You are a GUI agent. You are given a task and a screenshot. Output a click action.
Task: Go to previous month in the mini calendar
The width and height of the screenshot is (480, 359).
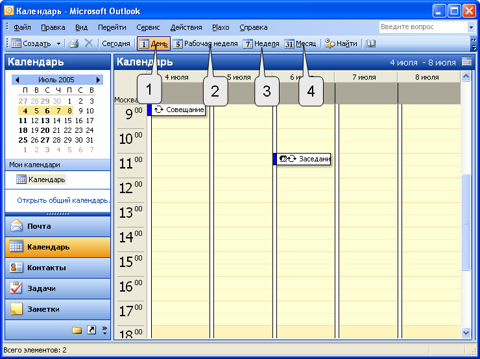coord(17,80)
